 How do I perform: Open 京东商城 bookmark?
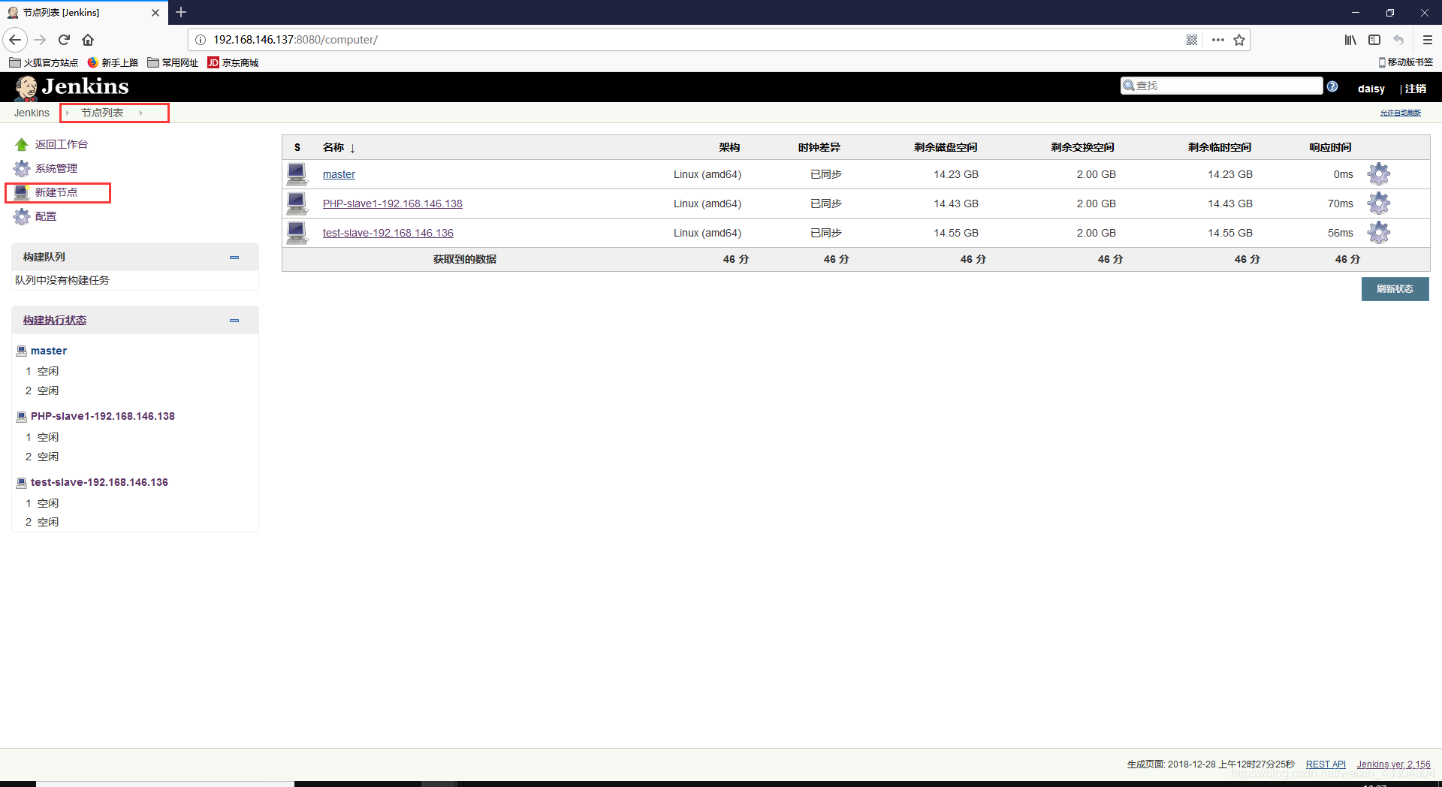point(233,63)
